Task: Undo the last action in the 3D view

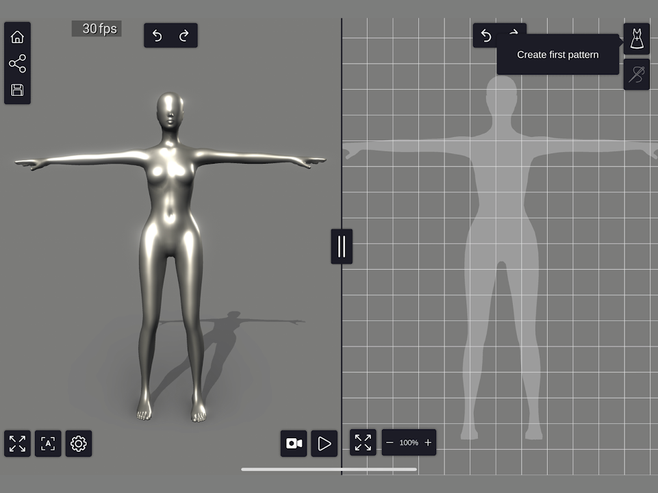Action: [157, 36]
